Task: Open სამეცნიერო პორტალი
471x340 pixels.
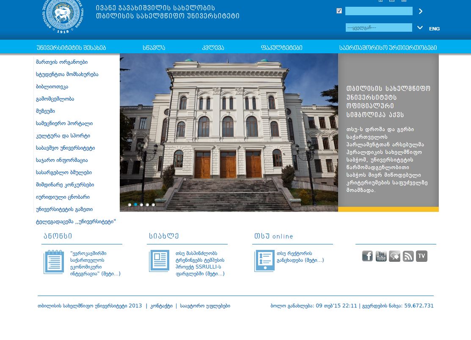Action: point(64,123)
